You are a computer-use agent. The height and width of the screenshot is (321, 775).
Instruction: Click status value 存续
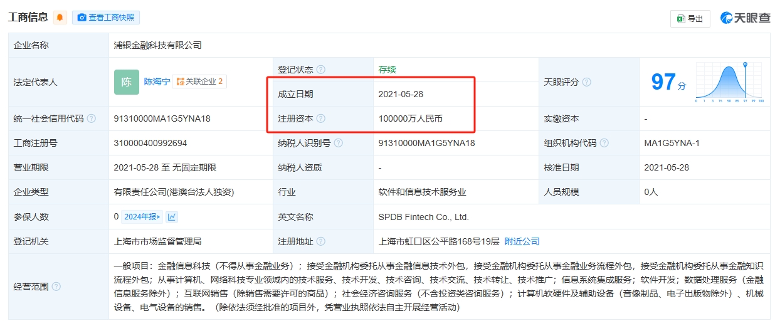pyautogui.click(x=387, y=70)
